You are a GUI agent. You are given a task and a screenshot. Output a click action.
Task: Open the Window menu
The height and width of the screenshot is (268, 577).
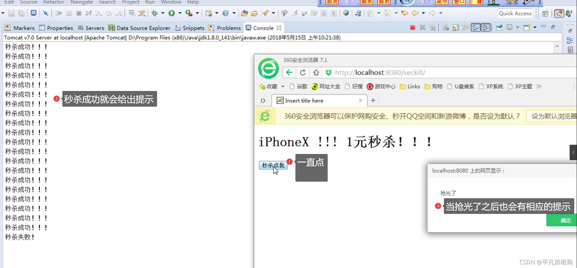171,2
